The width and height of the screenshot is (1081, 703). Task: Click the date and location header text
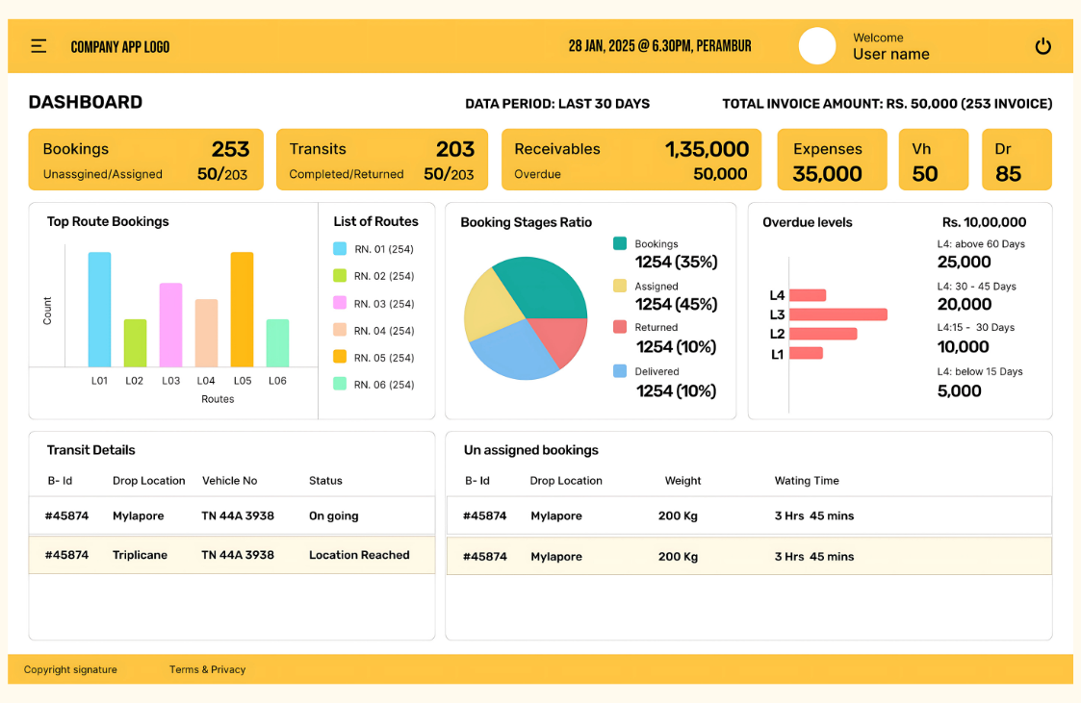tap(659, 46)
